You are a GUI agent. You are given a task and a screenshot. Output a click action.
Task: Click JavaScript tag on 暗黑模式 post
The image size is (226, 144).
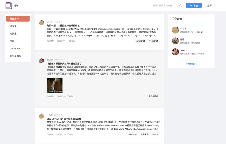pyautogui.click(x=132, y=134)
